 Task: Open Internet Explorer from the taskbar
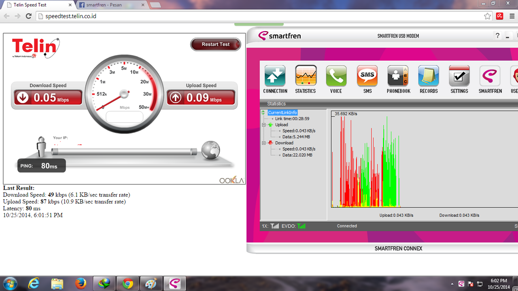point(34,284)
